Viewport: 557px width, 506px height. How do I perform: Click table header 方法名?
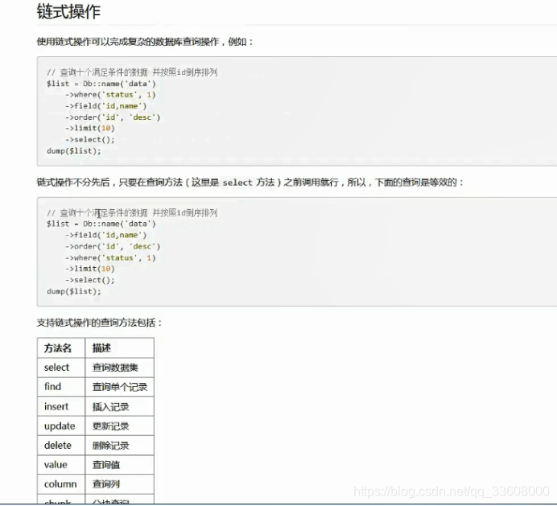click(x=61, y=348)
